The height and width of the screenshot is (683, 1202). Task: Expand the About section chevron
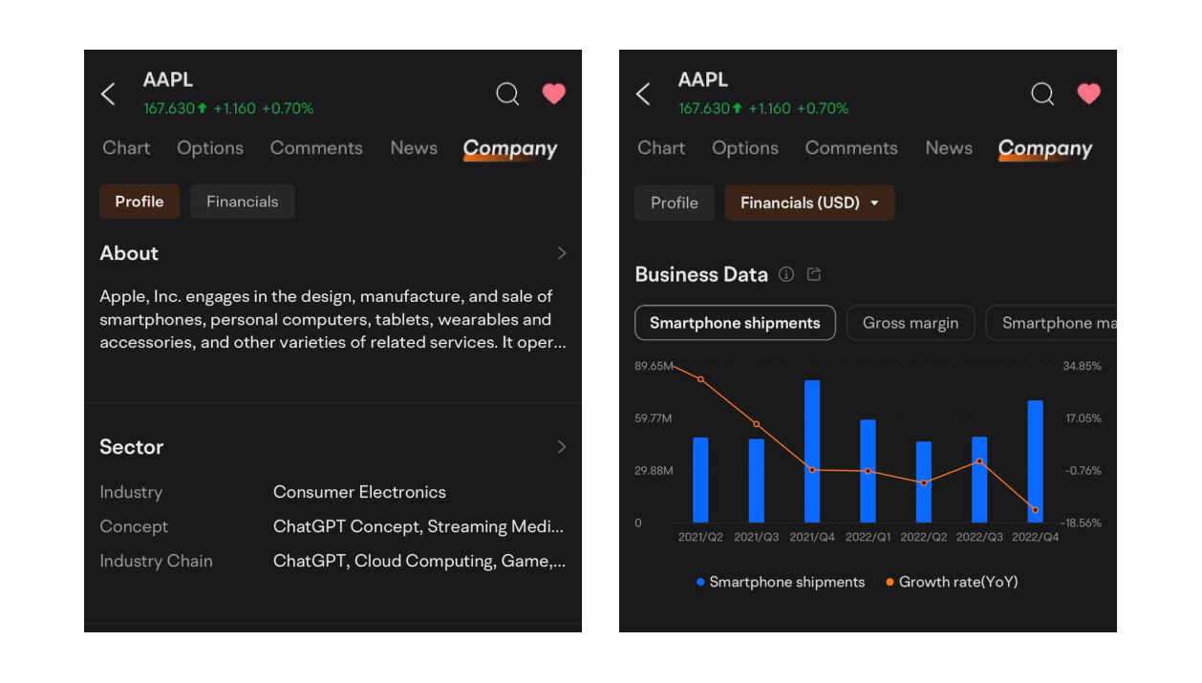pos(562,253)
